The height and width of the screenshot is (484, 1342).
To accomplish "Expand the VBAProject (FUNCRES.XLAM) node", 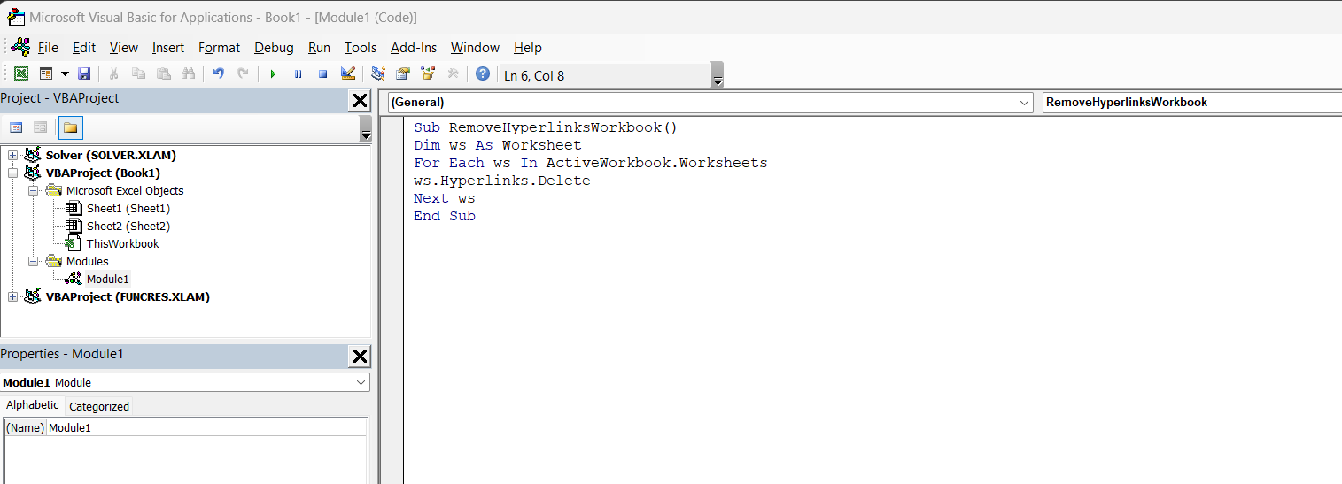I will [12, 296].
